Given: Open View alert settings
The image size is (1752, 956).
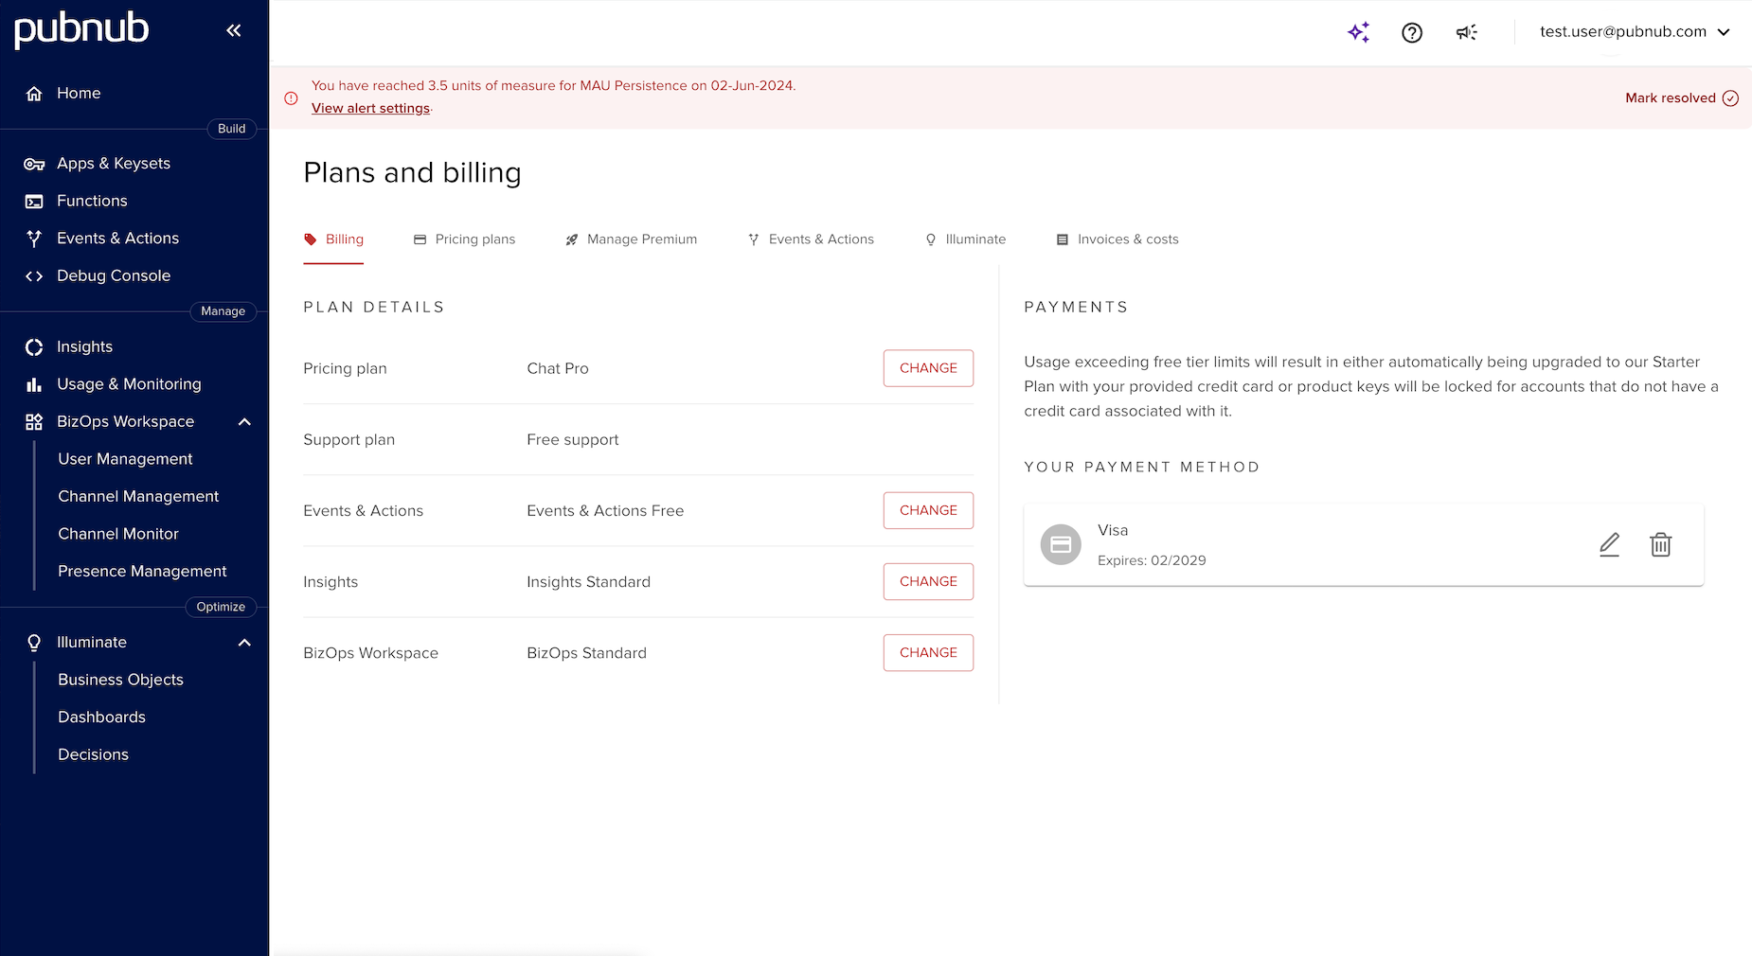Looking at the screenshot, I should click(370, 108).
